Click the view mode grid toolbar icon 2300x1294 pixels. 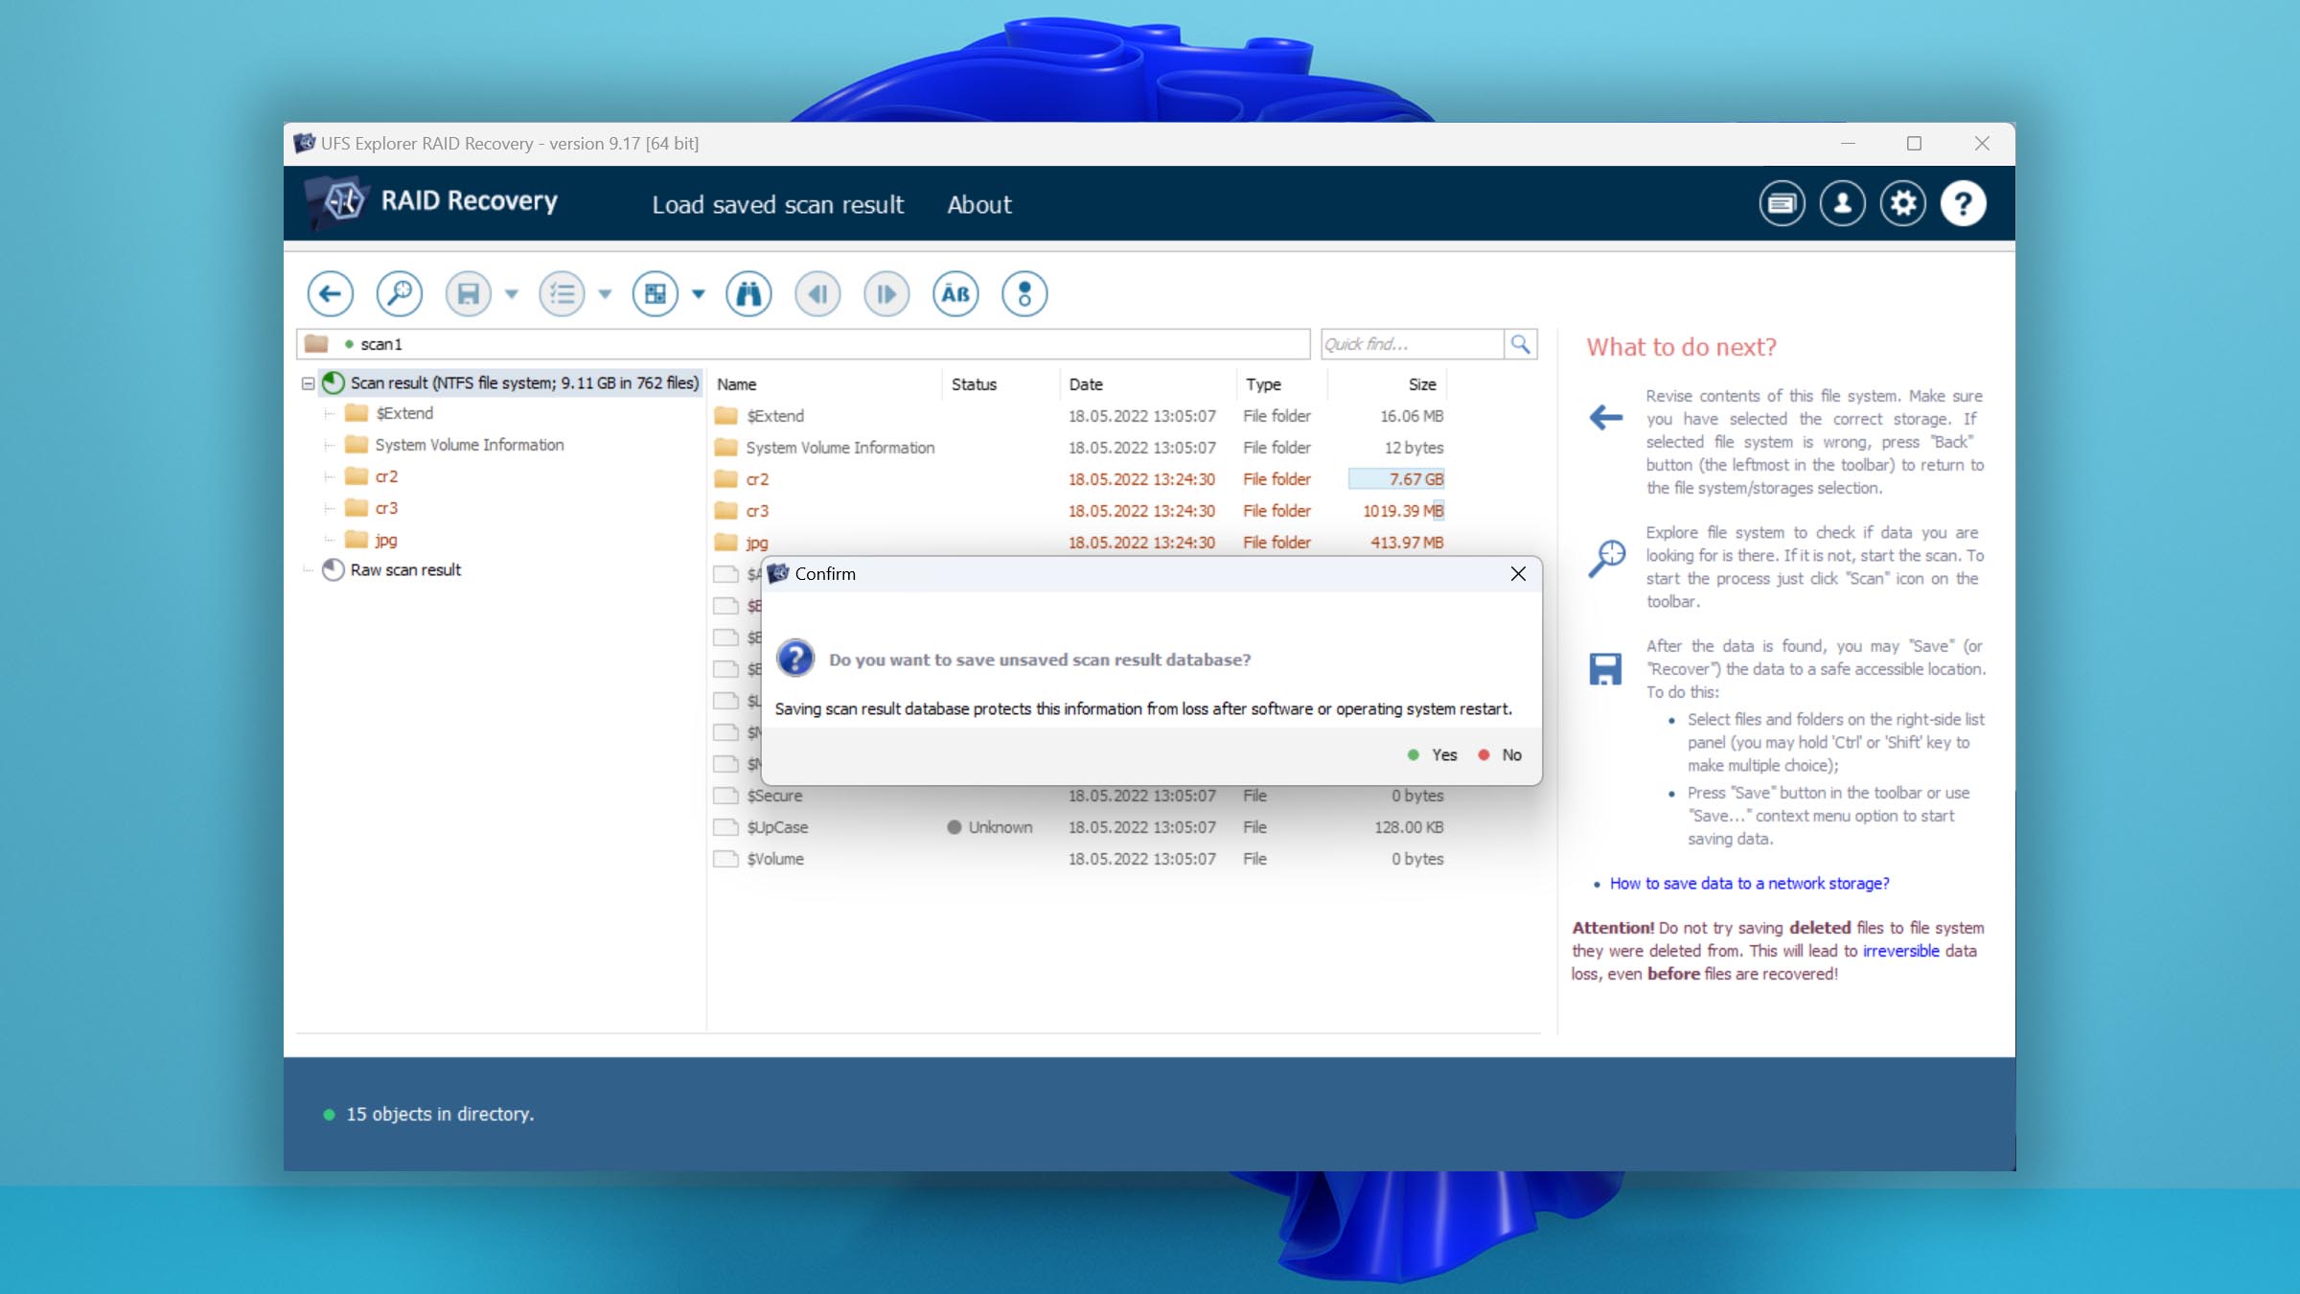tap(655, 293)
